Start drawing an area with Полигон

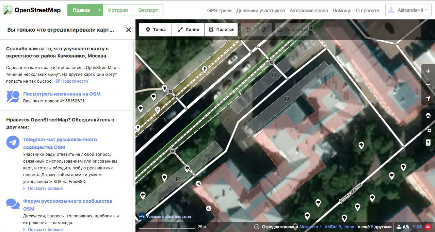(x=221, y=30)
